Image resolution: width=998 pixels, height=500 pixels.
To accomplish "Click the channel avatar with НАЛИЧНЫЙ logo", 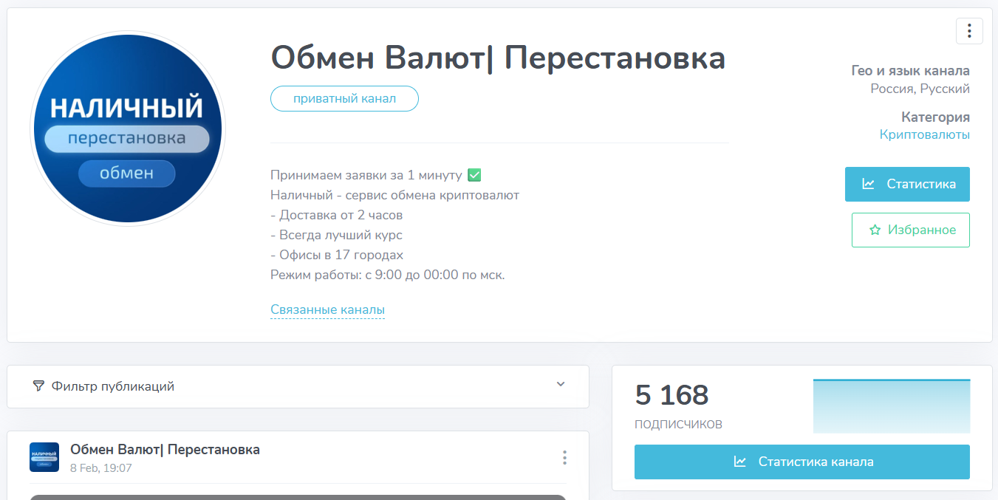I will tap(128, 128).
